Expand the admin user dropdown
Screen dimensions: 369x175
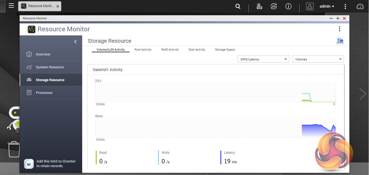coord(327,7)
